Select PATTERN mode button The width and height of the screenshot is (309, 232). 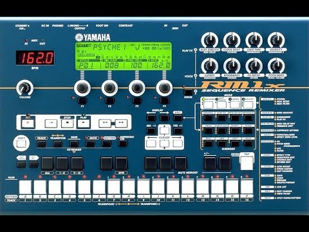(208, 105)
